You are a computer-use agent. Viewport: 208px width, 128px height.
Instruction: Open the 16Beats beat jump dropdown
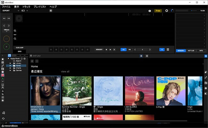click(x=6, y=30)
